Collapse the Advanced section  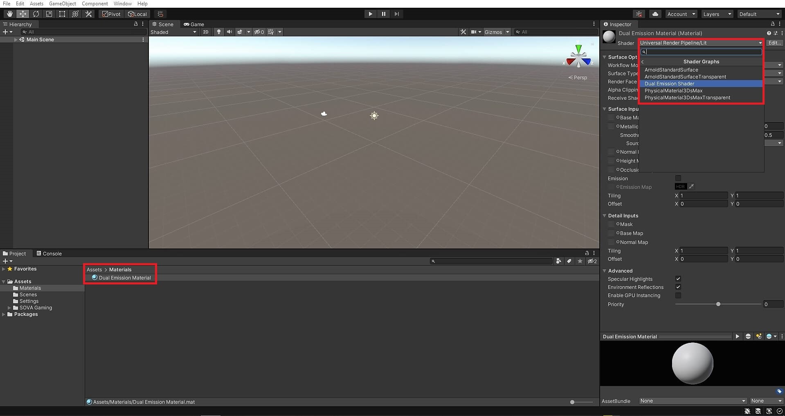pyautogui.click(x=605, y=271)
